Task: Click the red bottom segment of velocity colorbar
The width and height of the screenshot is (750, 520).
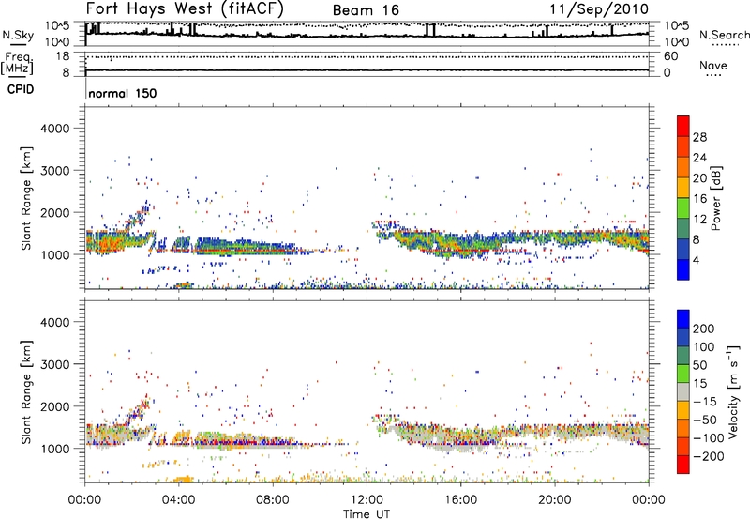Action: point(683,464)
